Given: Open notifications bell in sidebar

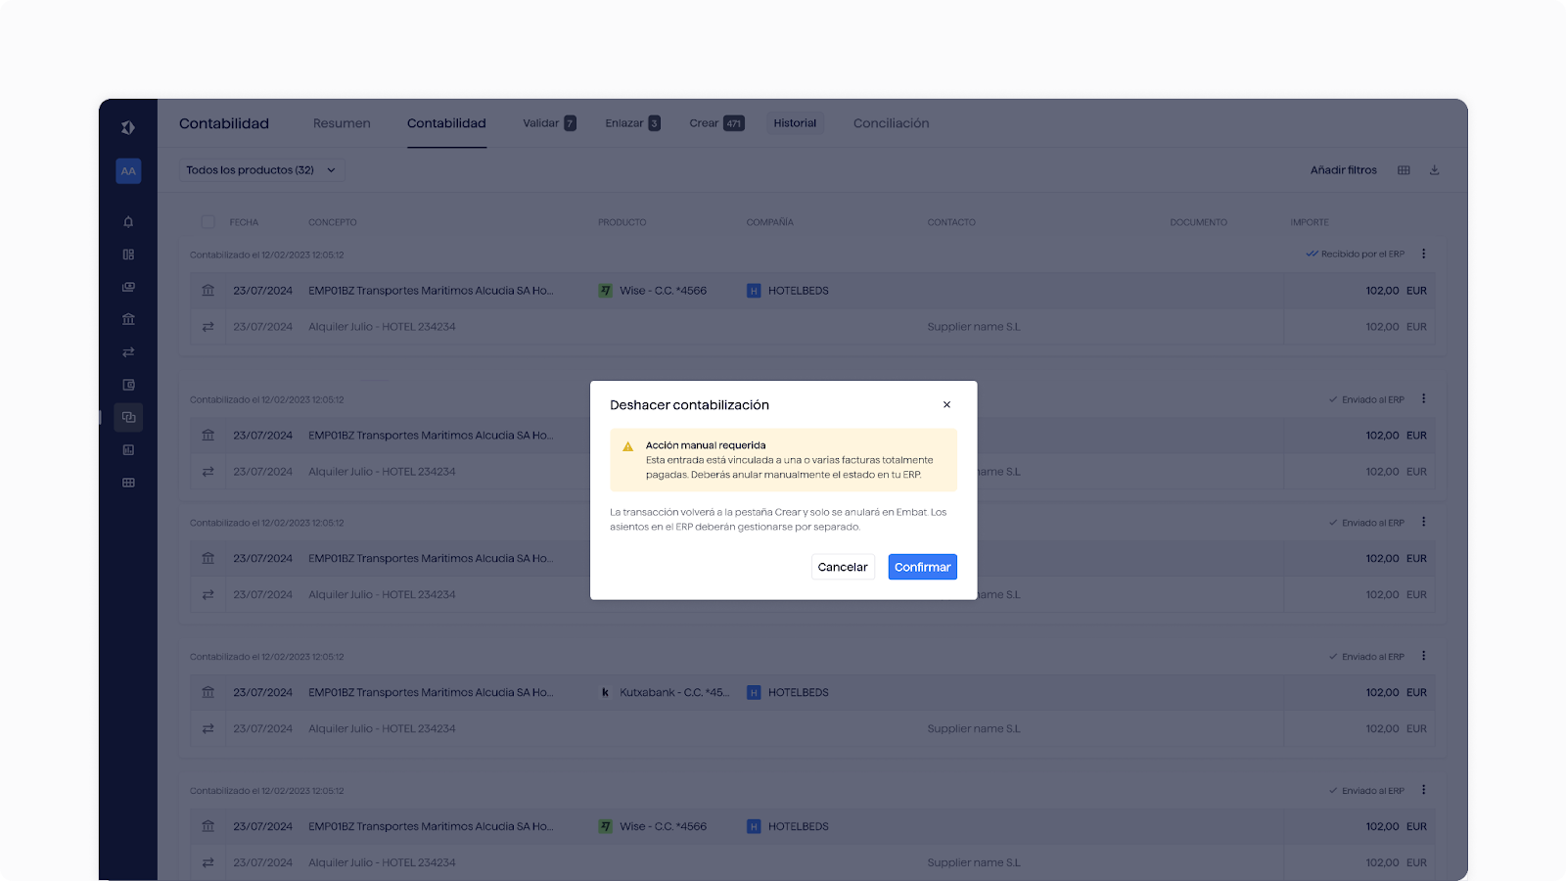Looking at the screenshot, I should pyautogui.click(x=128, y=222).
